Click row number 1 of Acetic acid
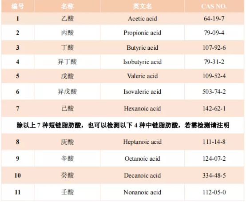246x202 pixels. 18,19
